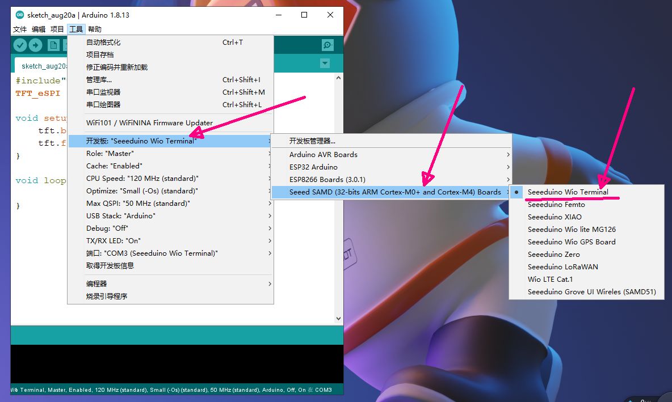
Task: Click the Arduino logo in title bar
Action: pos(20,15)
